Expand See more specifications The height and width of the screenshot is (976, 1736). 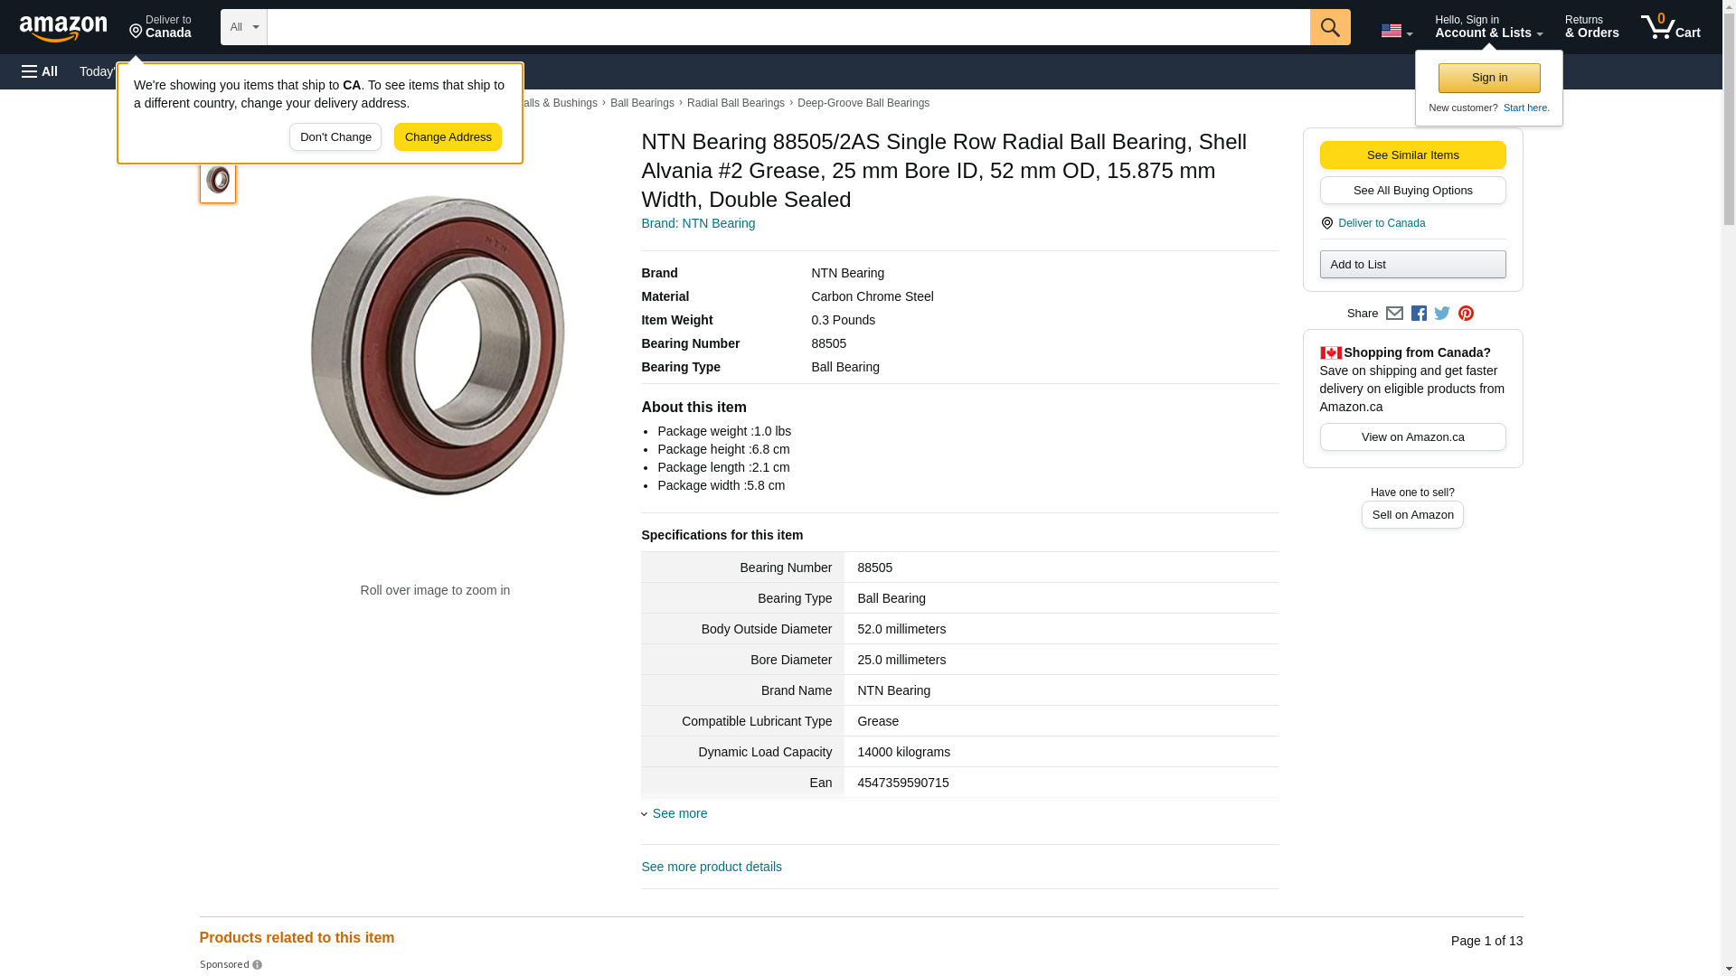(x=679, y=813)
